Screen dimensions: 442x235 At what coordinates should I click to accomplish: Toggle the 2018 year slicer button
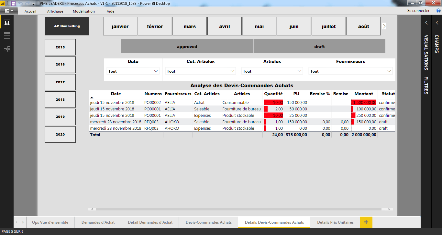point(60,99)
